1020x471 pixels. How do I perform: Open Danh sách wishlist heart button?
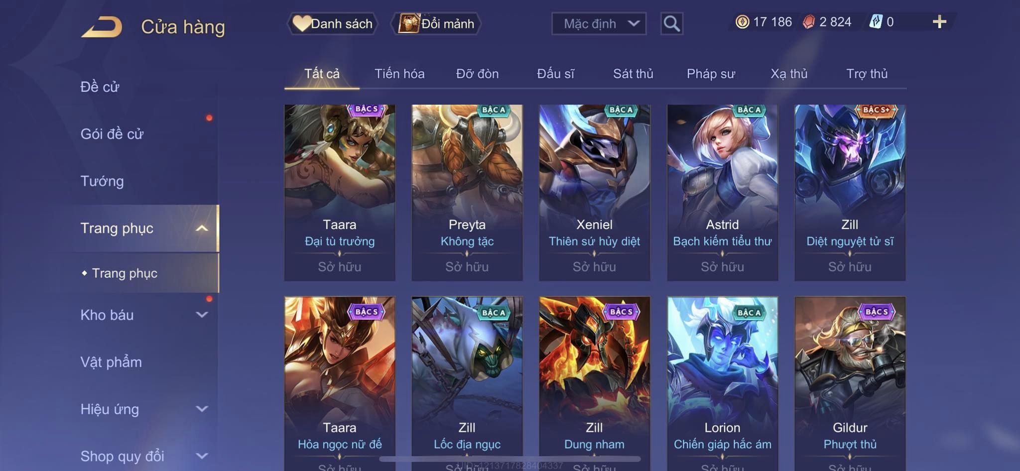333,23
